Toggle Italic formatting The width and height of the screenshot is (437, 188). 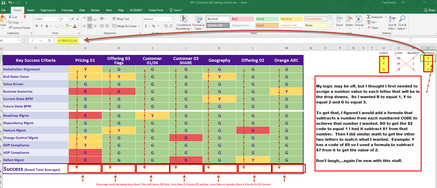42,26
